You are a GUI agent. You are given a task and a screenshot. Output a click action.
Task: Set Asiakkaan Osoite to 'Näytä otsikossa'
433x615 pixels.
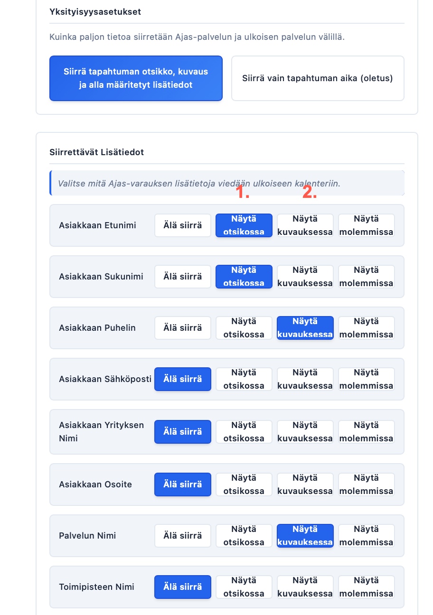pos(244,485)
